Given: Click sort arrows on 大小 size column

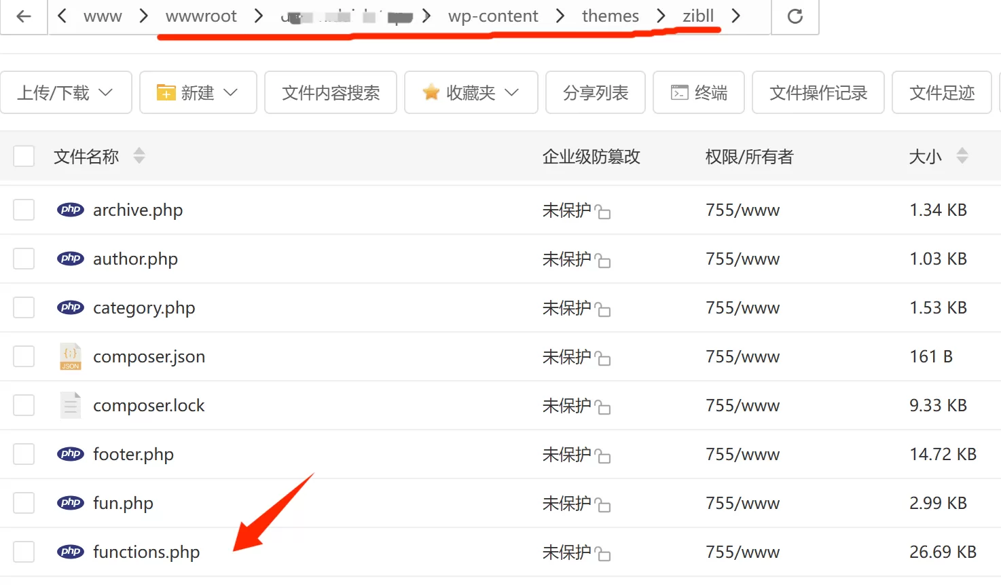Looking at the screenshot, I should coord(962,156).
